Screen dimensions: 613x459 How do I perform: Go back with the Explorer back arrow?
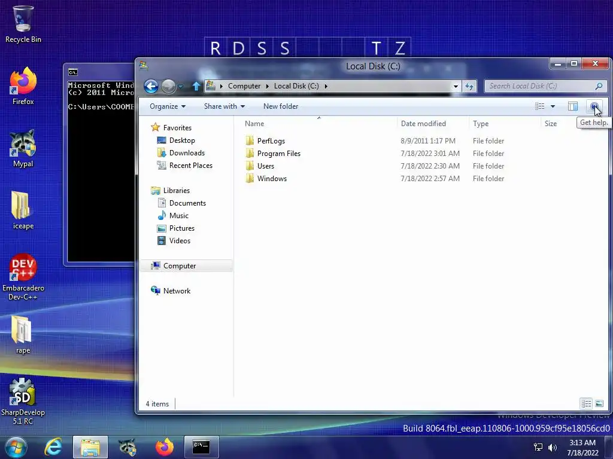151,86
